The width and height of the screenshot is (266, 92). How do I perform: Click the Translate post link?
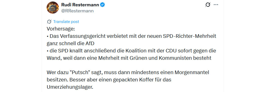click(66, 22)
